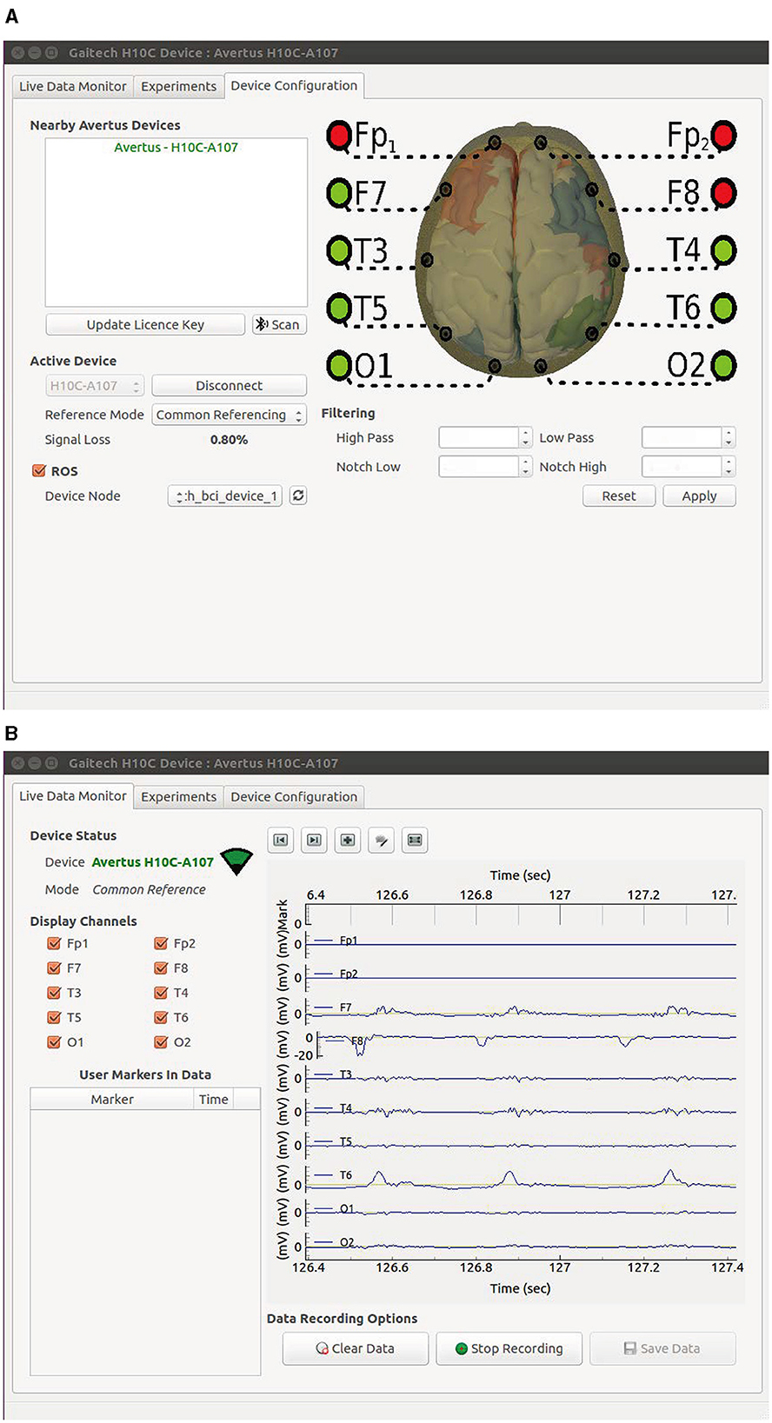Select Live Data Monitor tab in monitor window
This screenshot has width=772, height=1423.
pyautogui.click(x=73, y=795)
